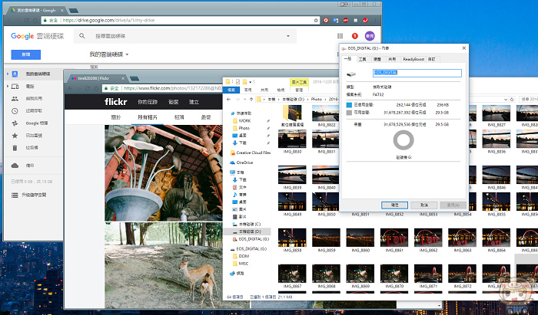Select 相簿 tab on Flickr page
The image size is (538, 315).
(179, 117)
